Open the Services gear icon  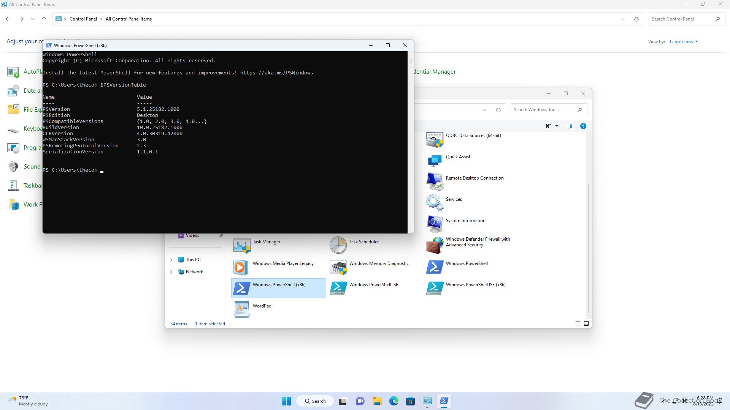point(435,202)
